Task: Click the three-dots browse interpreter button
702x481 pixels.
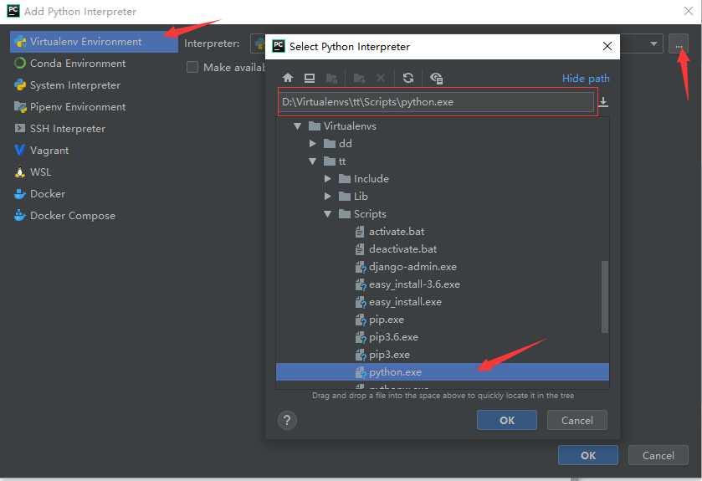Action: click(x=679, y=43)
